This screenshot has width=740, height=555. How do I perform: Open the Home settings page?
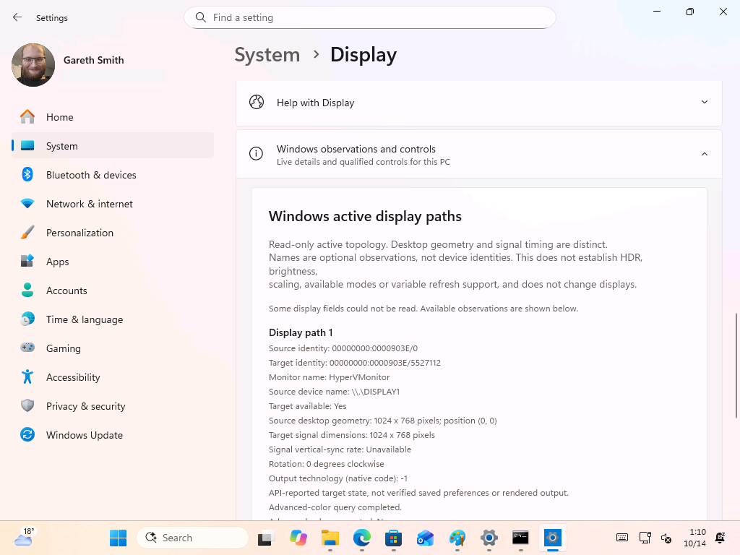112,117
